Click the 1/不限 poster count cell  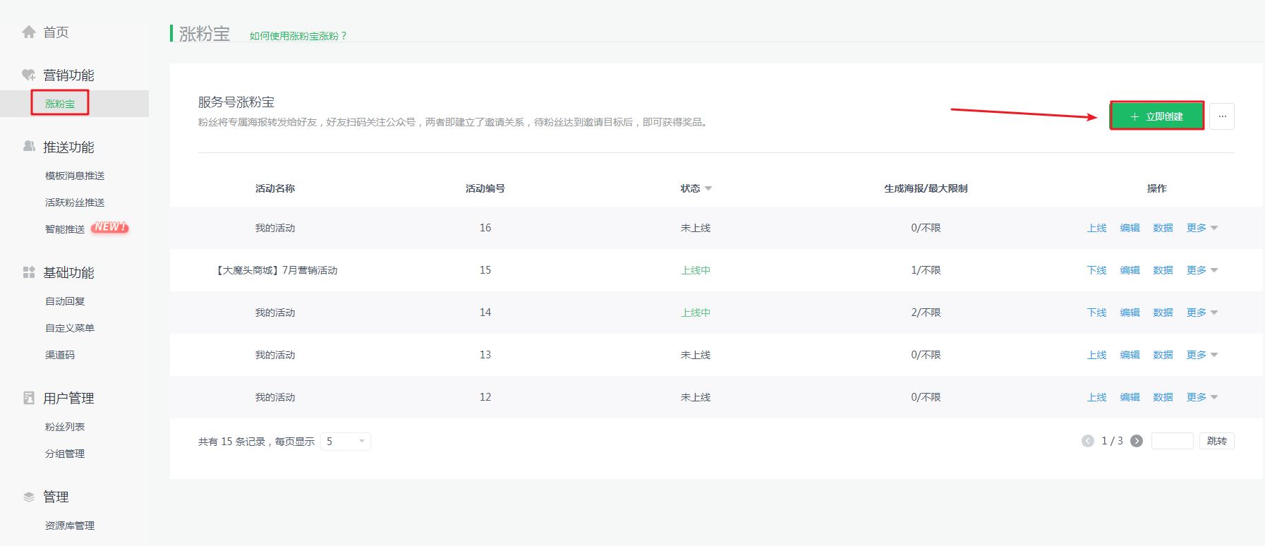(x=926, y=270)
